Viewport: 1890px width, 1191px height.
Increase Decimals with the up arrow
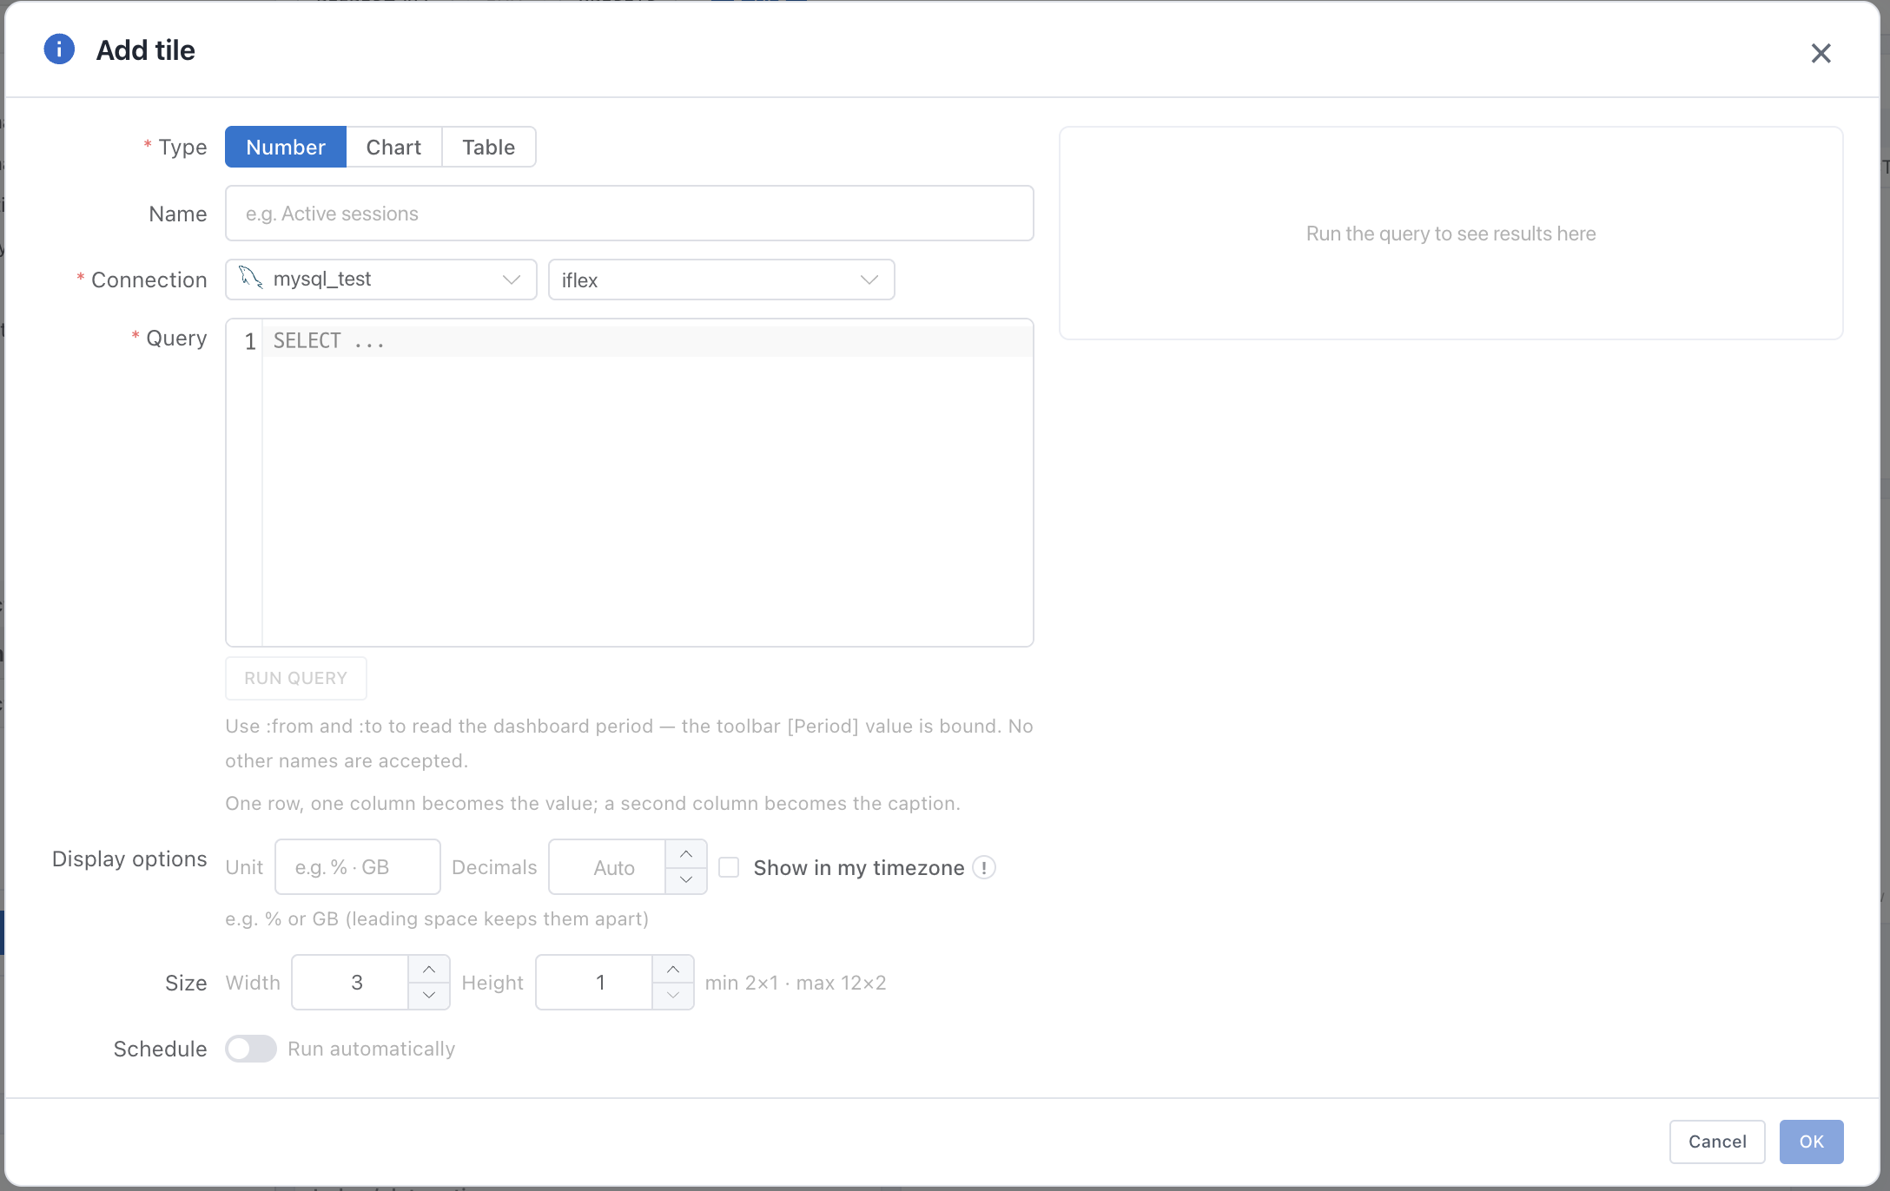tap(686, 853)
